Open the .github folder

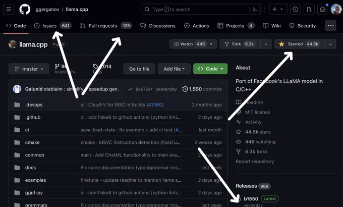(x=33, y=117)
